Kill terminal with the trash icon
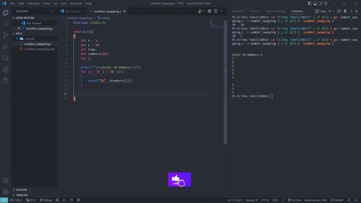This screenshot has width=361, height=203. (x=345, y=11)
